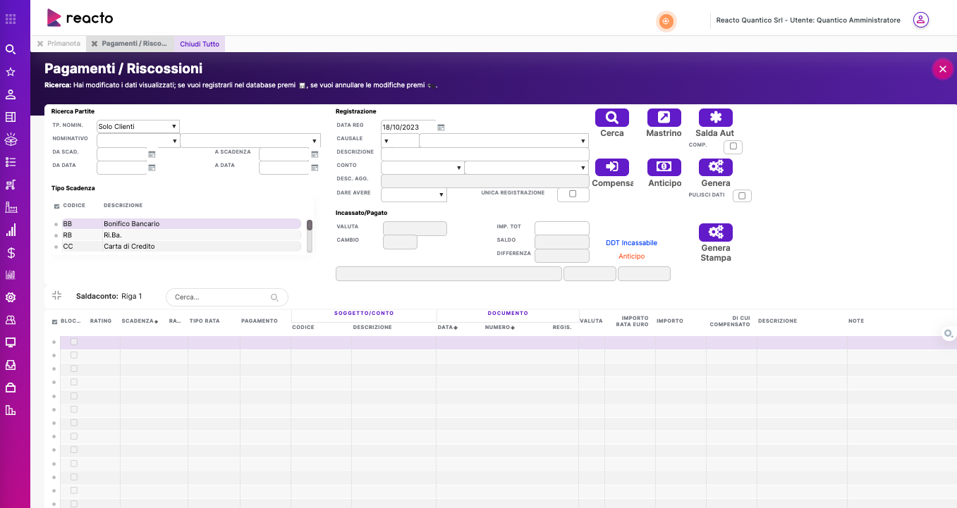Sort grid by Scadenza column header
Image resolution: width=957 pixels, height=508 pixels.
(140, 321)
